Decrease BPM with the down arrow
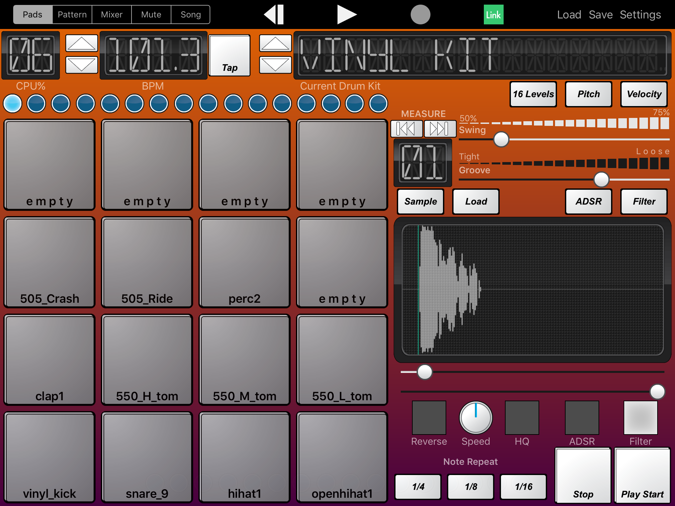675x506 pixels. pos(81,65)
